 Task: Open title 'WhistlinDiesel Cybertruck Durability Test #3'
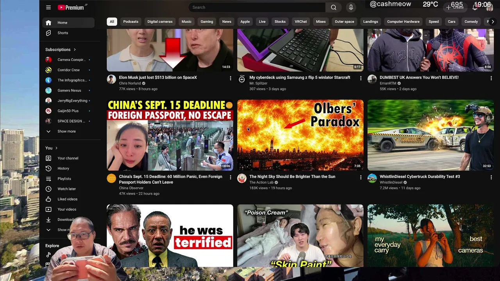(420, 176)
